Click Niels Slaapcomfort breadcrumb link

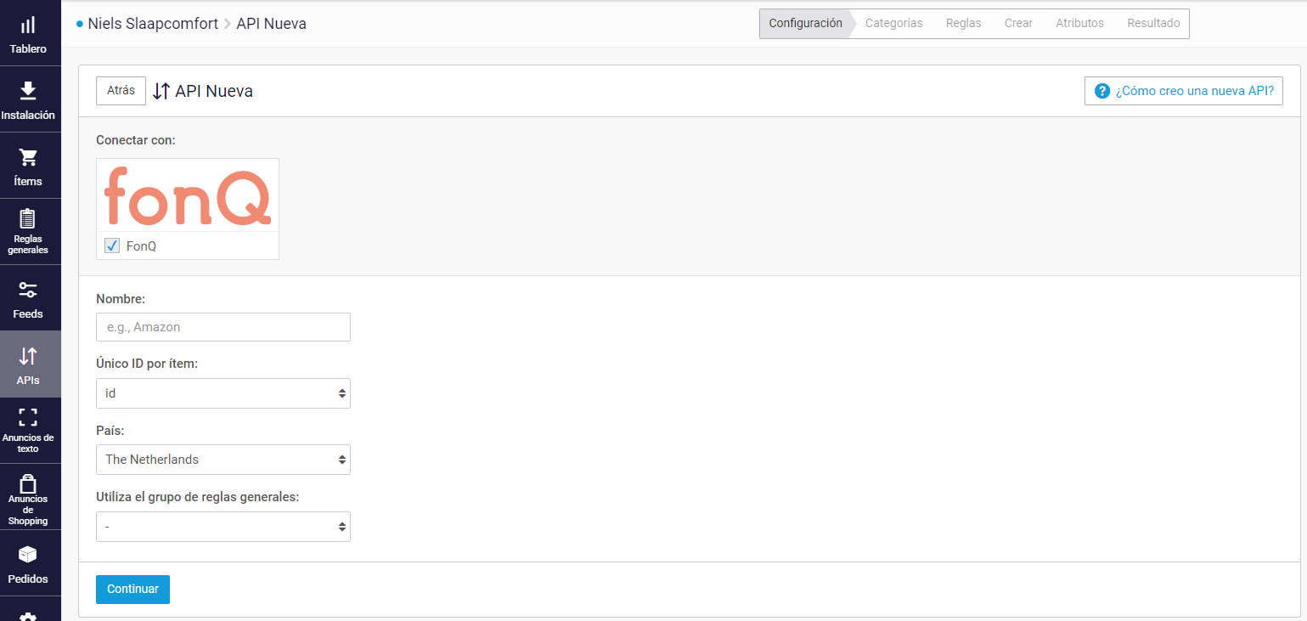[x=153, y=24]
